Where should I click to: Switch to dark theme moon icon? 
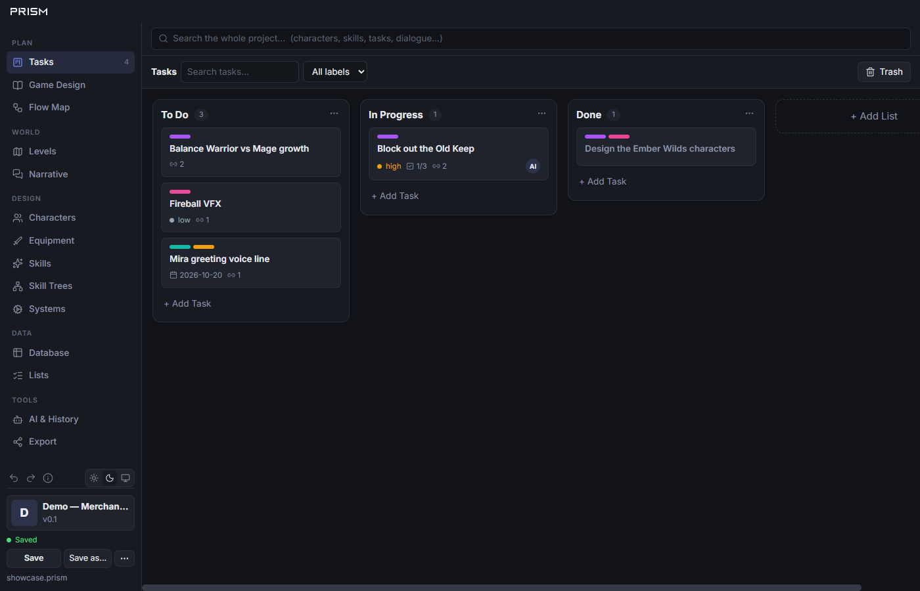click(110, 478)
